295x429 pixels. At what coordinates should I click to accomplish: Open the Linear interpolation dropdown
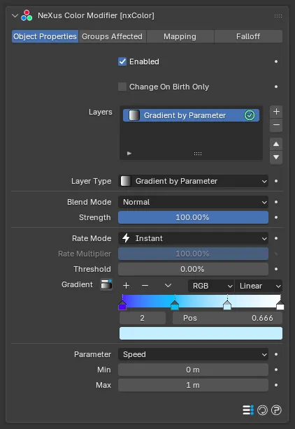pos(259,286)
